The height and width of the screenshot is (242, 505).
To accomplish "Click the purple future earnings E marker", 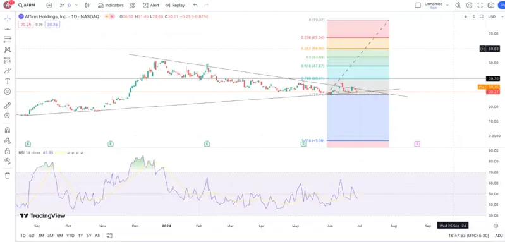I will [417, 143].
